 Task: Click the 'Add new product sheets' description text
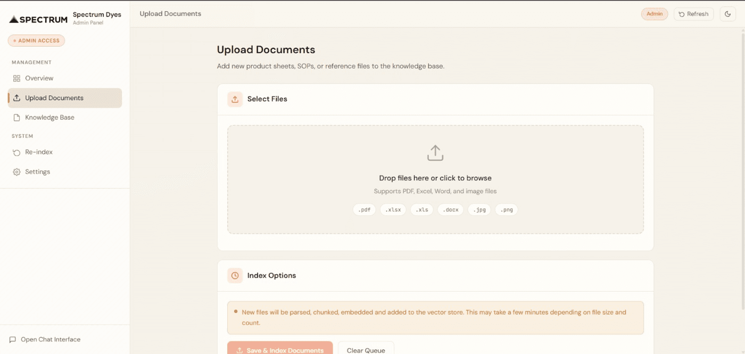pyautogui.click(x=330, y=67)
